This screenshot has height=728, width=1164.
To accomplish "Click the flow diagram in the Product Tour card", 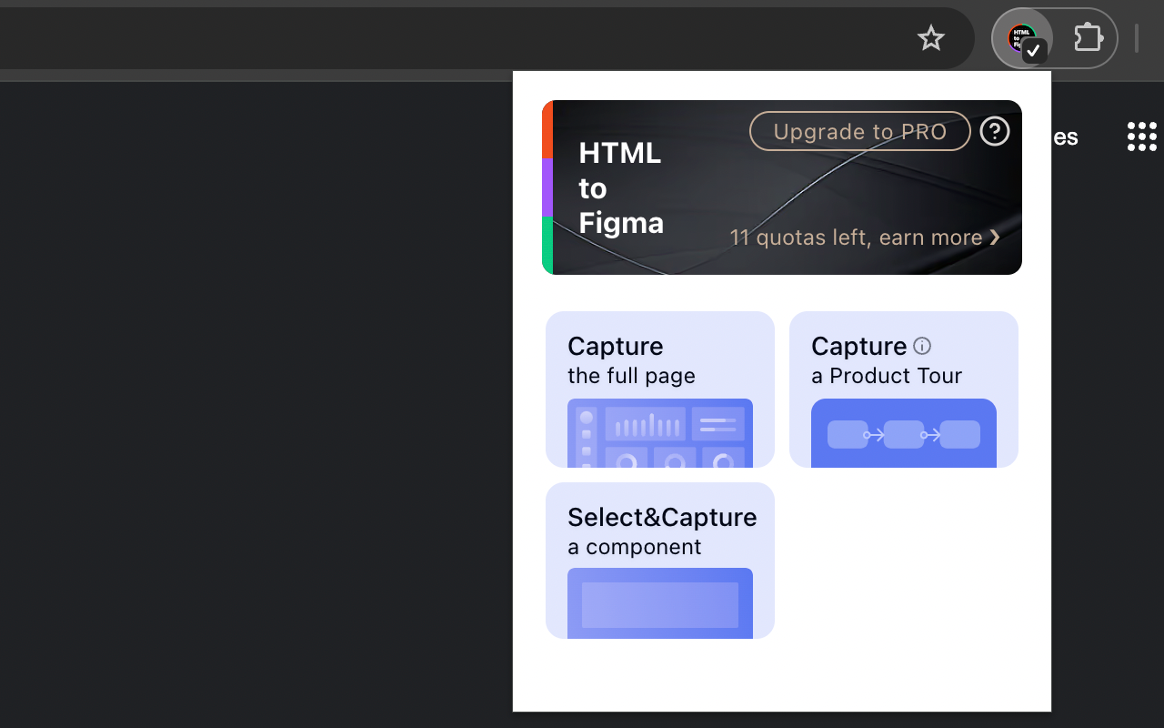I will point(903,434).
